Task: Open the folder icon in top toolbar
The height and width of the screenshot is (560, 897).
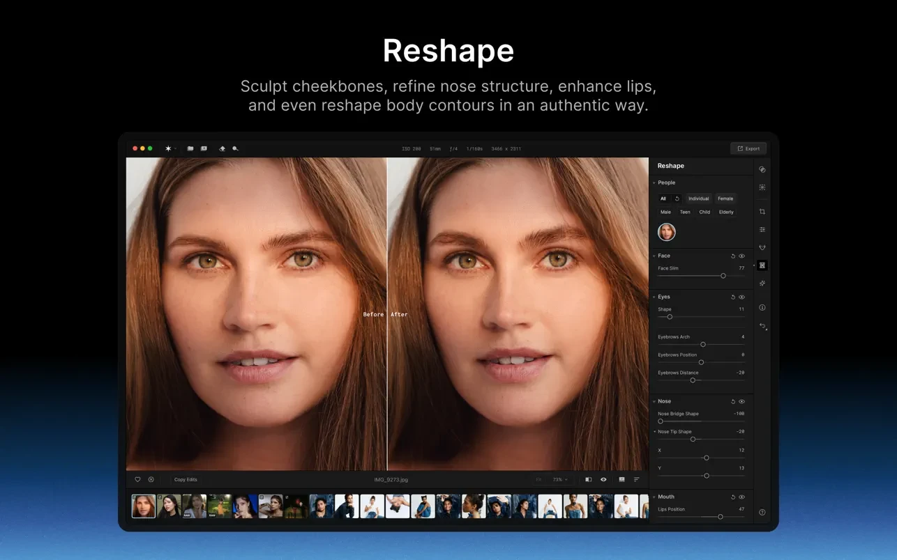Action: [x=190, y=148]
